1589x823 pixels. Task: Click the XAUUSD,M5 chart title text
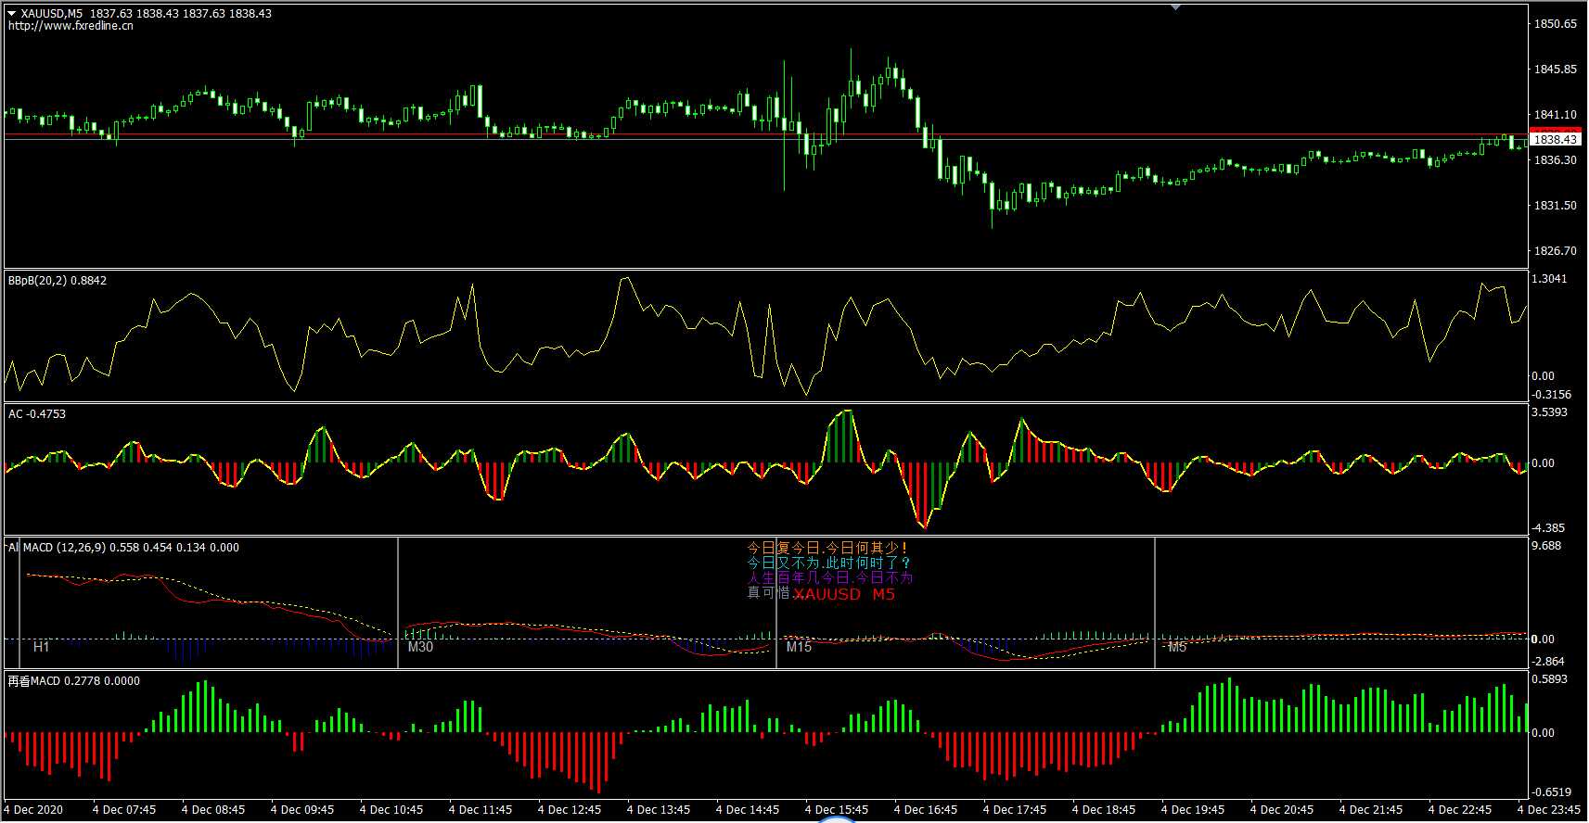[51, 14]
